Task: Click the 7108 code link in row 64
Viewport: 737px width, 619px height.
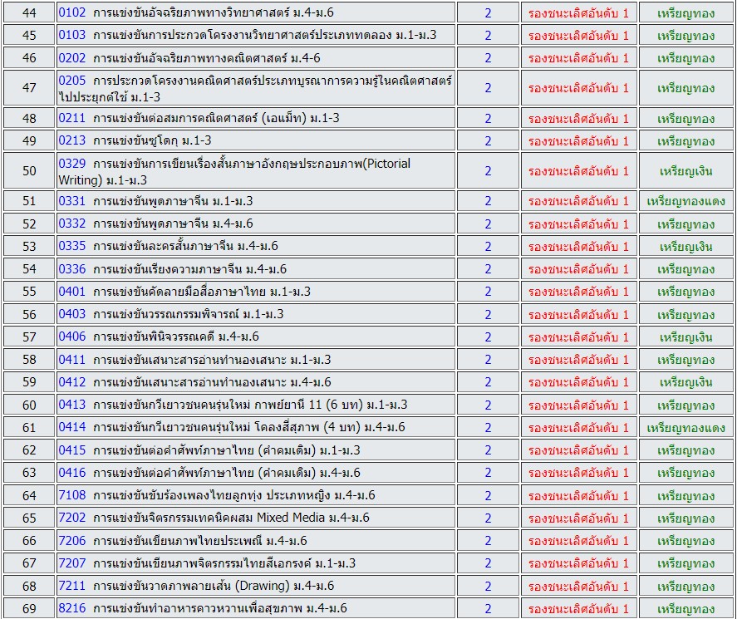Action: pos(71,495)
